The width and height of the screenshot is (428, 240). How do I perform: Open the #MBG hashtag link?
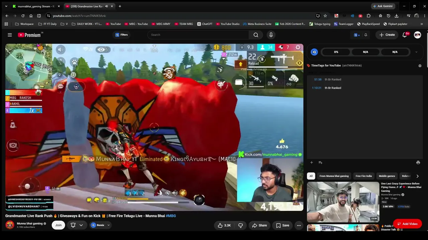[171, 216]
